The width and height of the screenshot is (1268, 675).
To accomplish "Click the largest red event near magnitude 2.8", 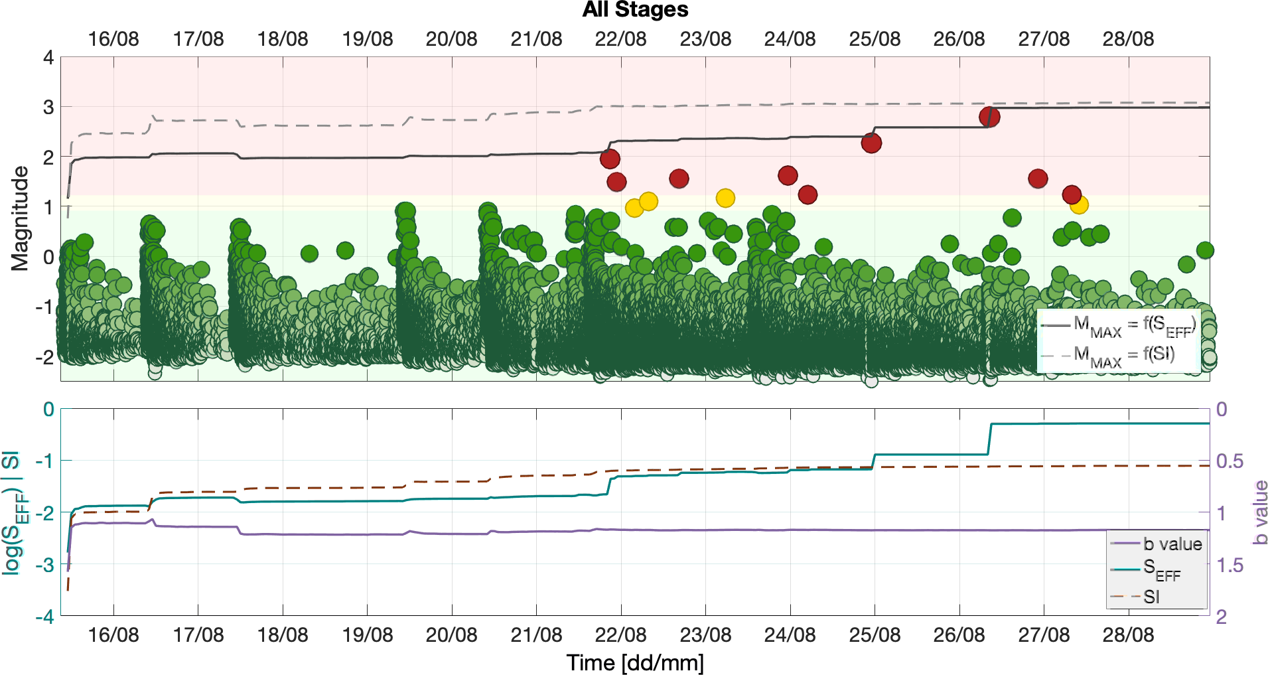I will (989, 117).
